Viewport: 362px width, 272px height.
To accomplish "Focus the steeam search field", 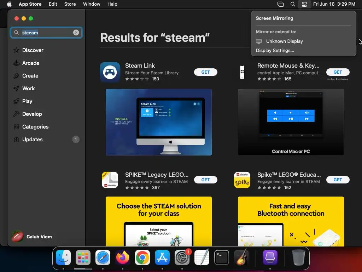I will [x=46, y=33].
